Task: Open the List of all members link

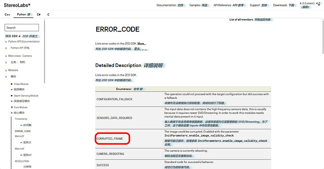Action: (x=241, y=20)
